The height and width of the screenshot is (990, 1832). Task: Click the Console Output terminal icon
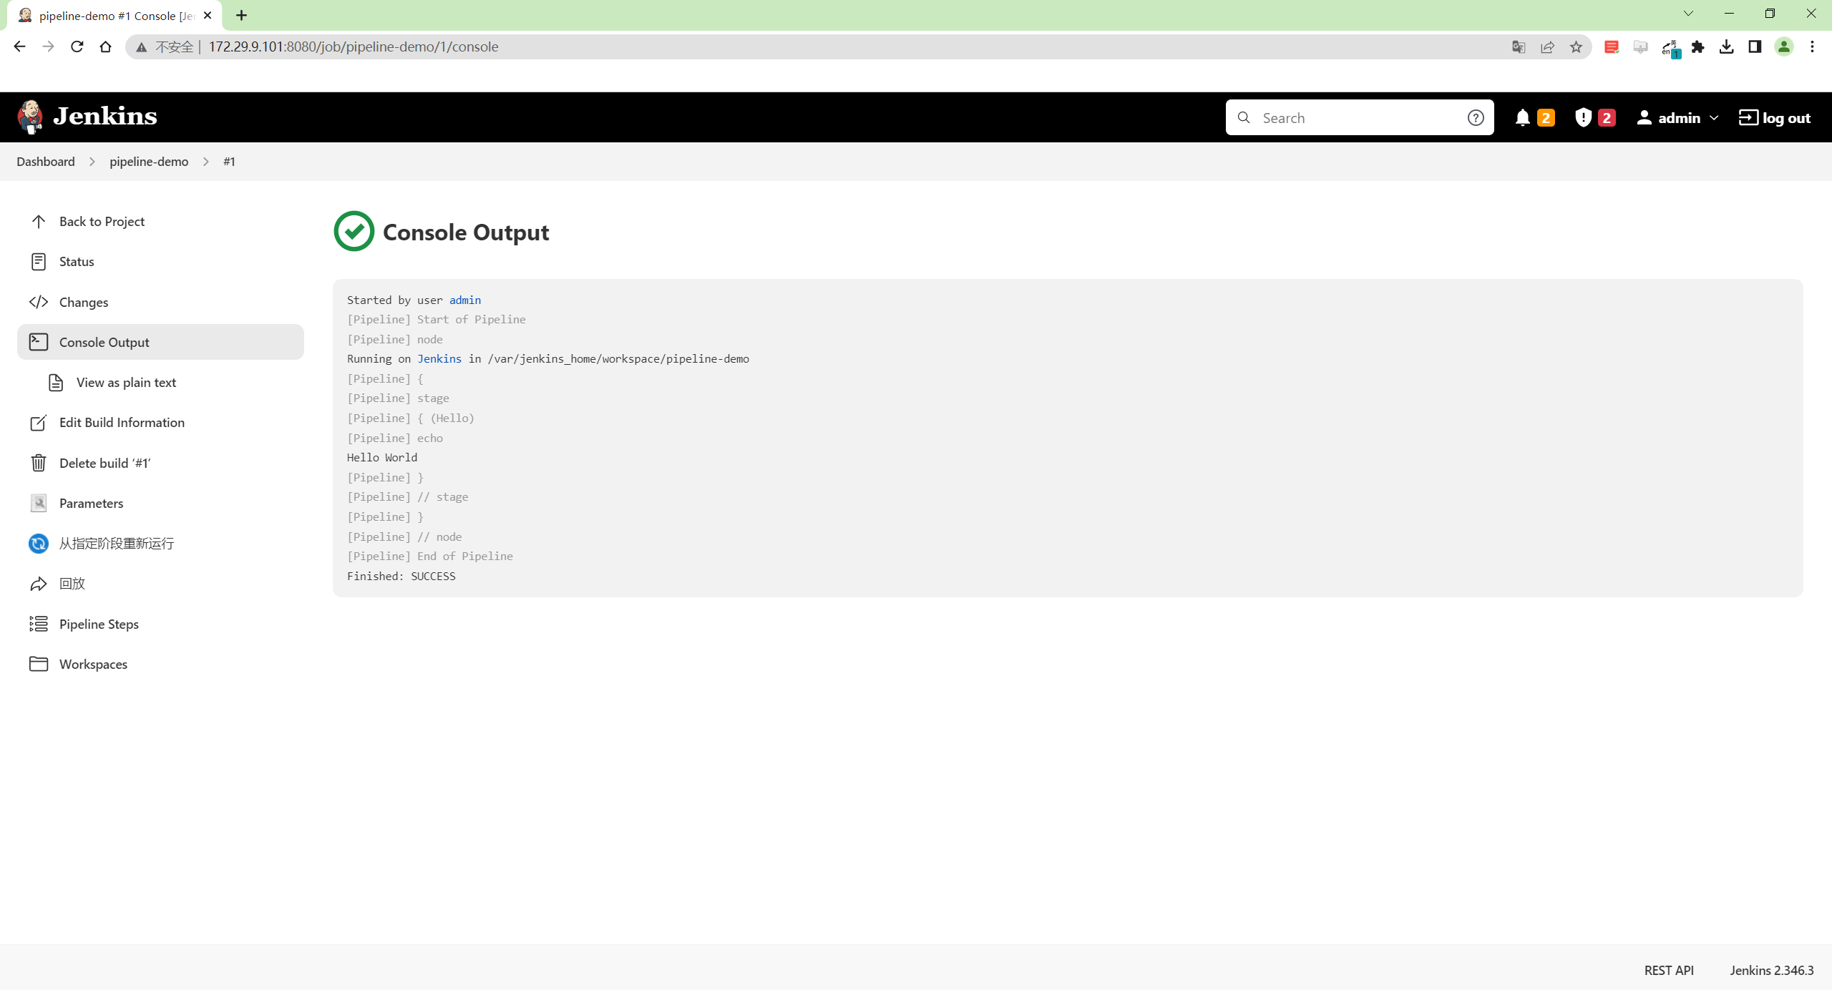pos(39,342)
